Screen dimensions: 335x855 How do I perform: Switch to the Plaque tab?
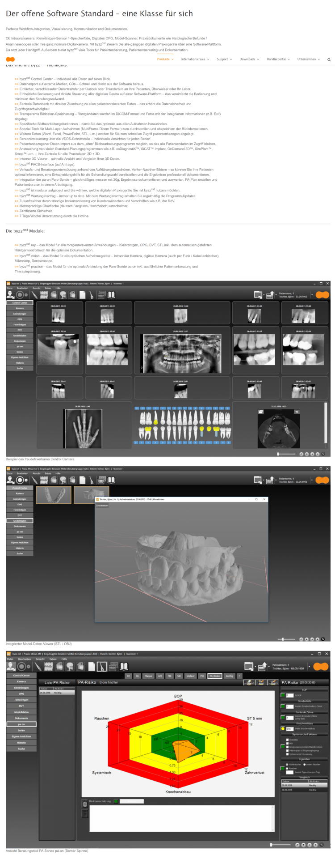[x=148, y=676]
